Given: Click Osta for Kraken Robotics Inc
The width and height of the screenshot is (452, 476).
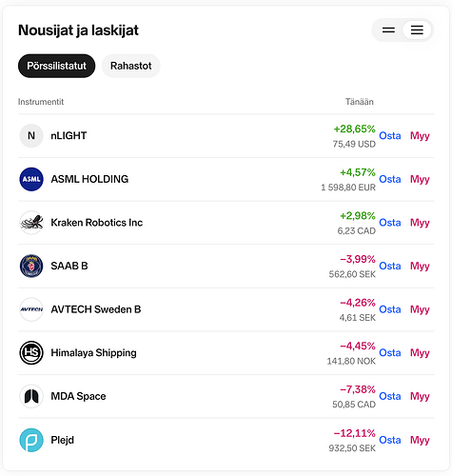Looking at the screenshot, I should click(390, 223).
